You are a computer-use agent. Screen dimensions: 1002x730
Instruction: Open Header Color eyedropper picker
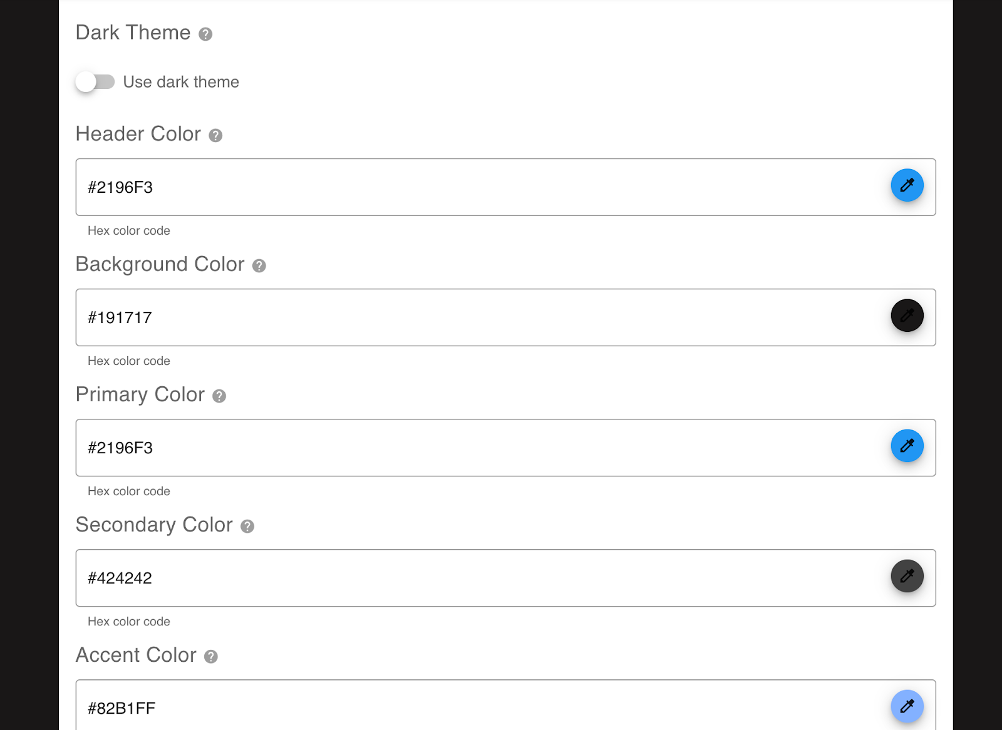click(x=907, y=185)
